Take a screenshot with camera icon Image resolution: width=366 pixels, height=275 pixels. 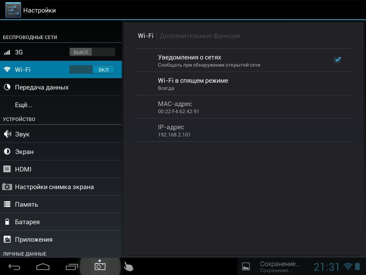[x=100, y=266]
